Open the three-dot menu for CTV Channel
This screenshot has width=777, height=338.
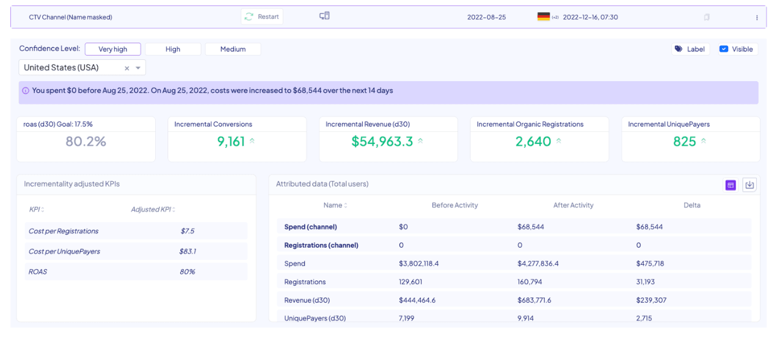click(757, 18)
